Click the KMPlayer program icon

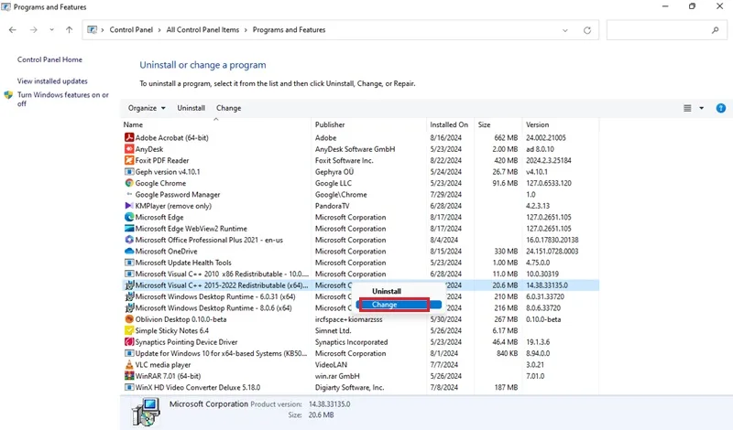[129, 206]
